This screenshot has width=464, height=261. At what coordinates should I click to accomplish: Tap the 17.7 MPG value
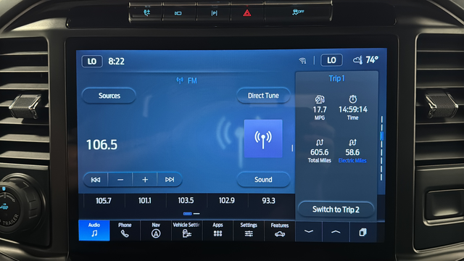320,109
